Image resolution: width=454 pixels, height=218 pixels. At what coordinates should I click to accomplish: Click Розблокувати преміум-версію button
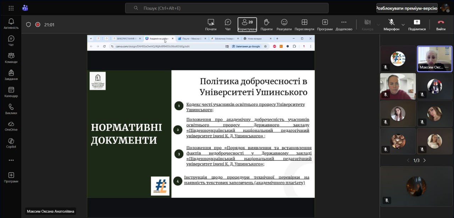[x=406, y=8]
